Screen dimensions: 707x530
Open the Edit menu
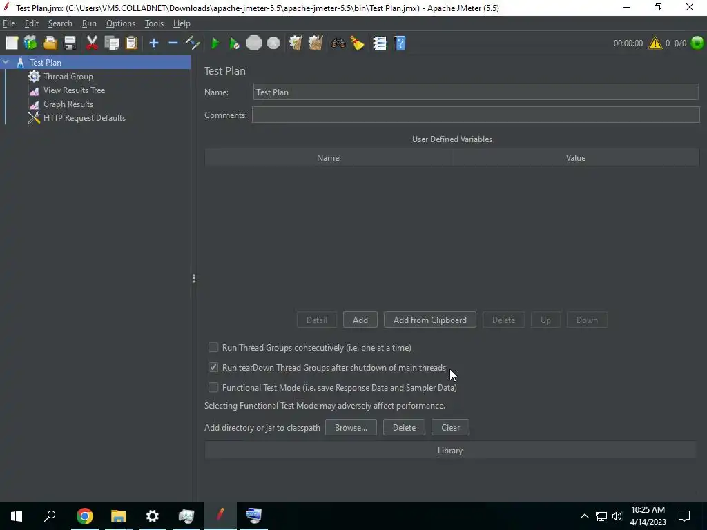click(32, 23)
